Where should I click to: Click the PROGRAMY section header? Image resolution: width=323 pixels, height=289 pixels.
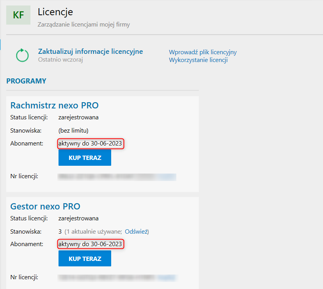point(26,81)
